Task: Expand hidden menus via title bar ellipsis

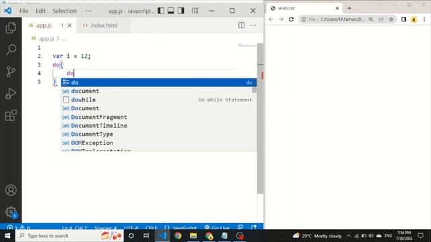Action: click(x=88, y=11)
